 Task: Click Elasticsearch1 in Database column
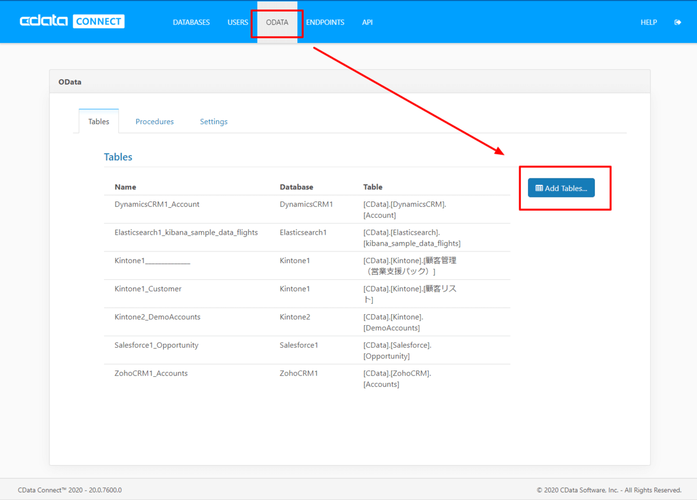point(303,232)
